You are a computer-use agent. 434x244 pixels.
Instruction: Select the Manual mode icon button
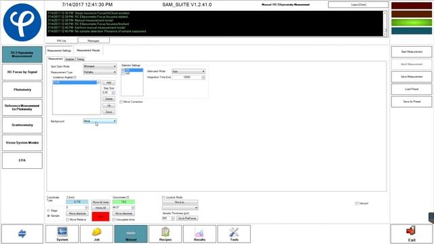pyautogui.click(x=131, y=234)
